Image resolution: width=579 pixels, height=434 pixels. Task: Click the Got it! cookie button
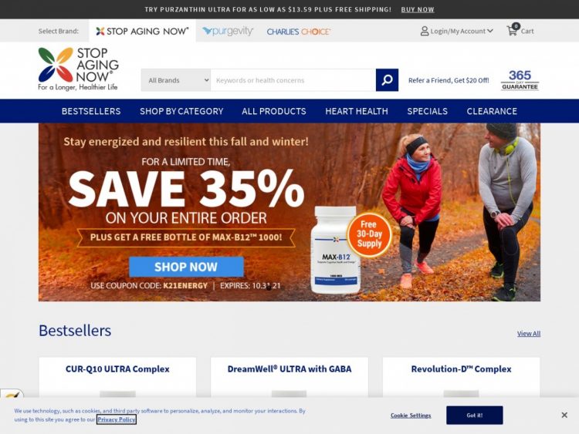coord(475,415)
